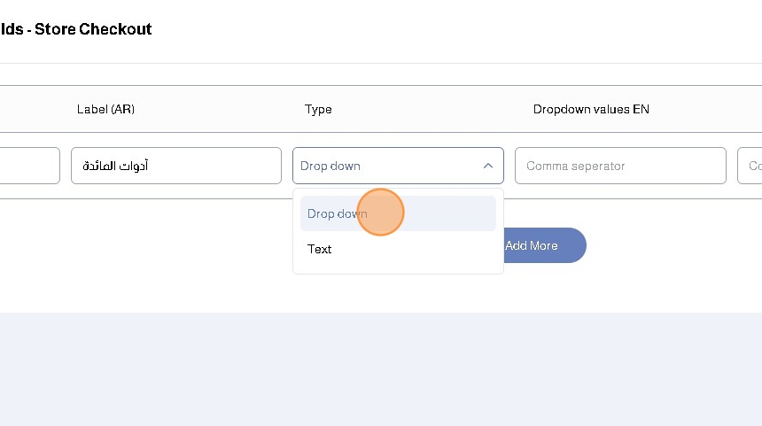This screenshot has height=426, width=762.
Task: Click the white strip under the page title divider
Action: [381, 74]
